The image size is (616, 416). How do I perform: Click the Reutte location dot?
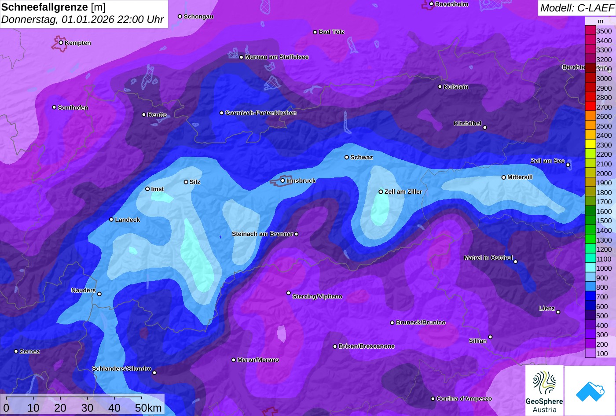[144, 114]
